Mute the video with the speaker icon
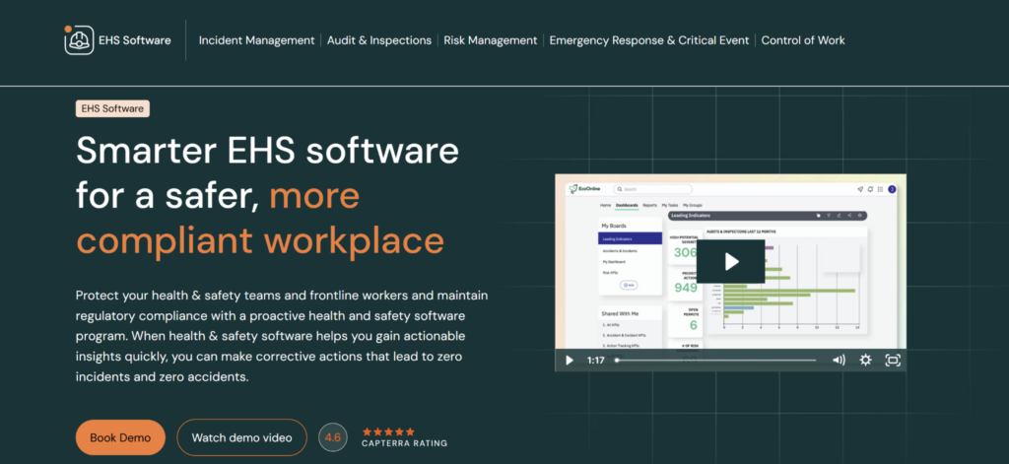The width and height of the screenshot is (1009, 464). point(839,361)
